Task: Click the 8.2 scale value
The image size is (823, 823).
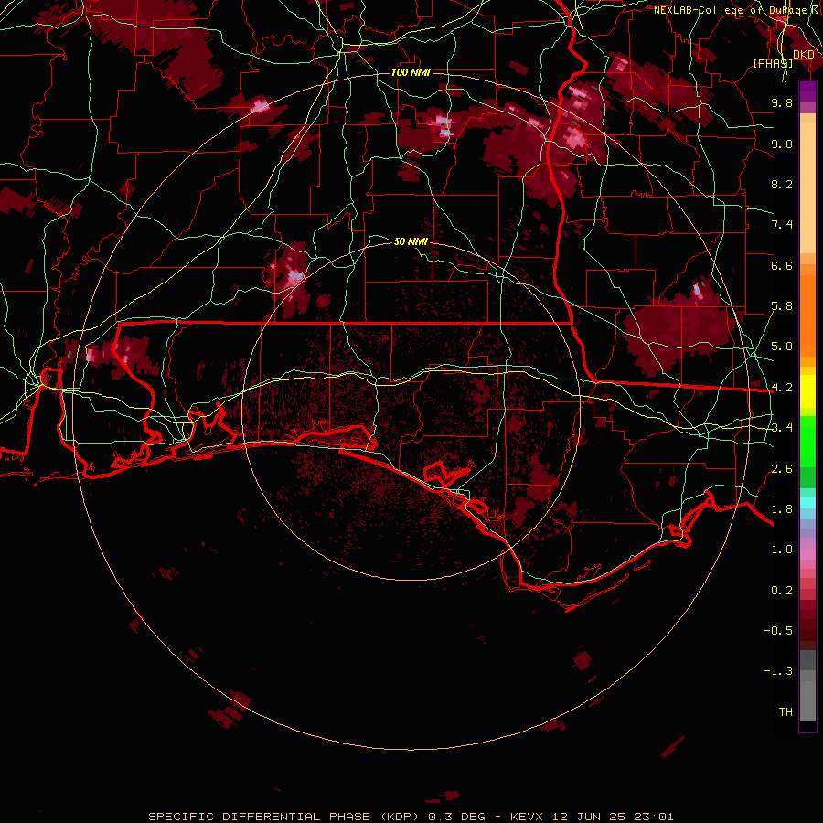Action: (x=782, y=184)
